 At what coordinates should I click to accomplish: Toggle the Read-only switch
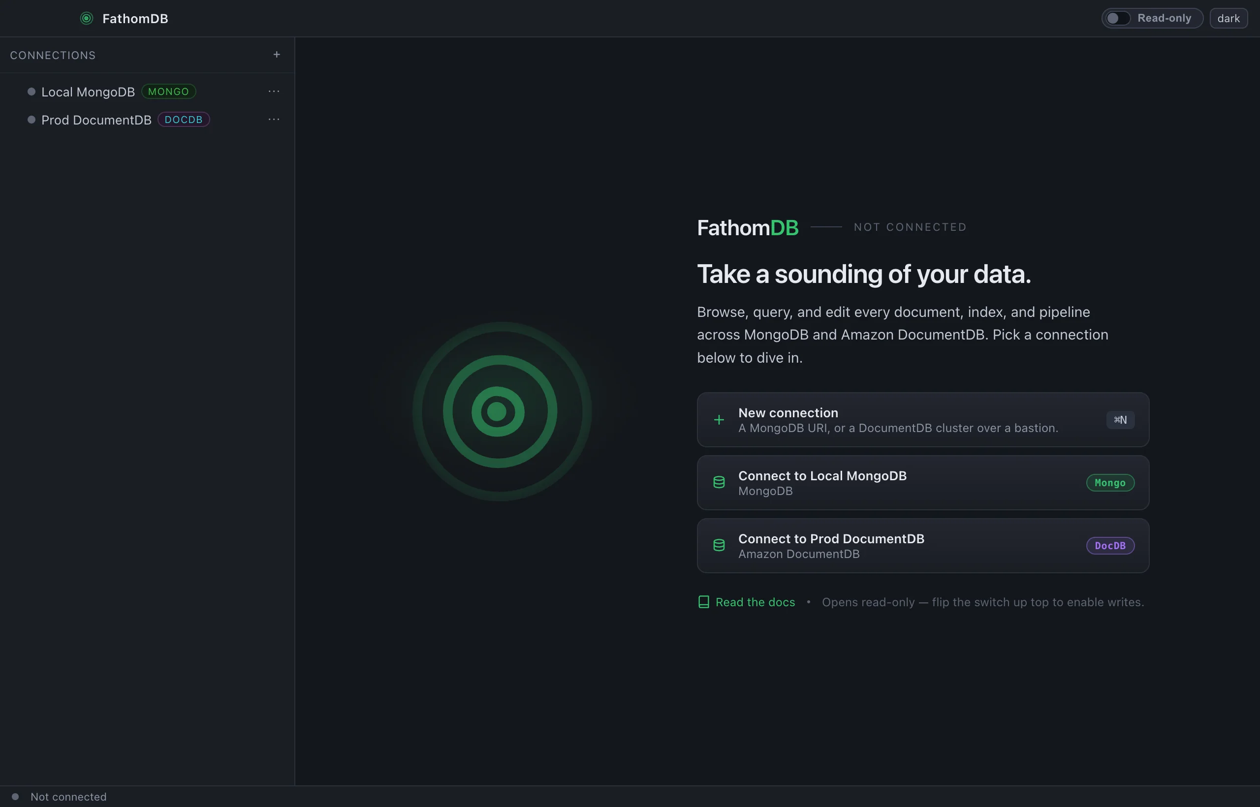point(1117,18)
